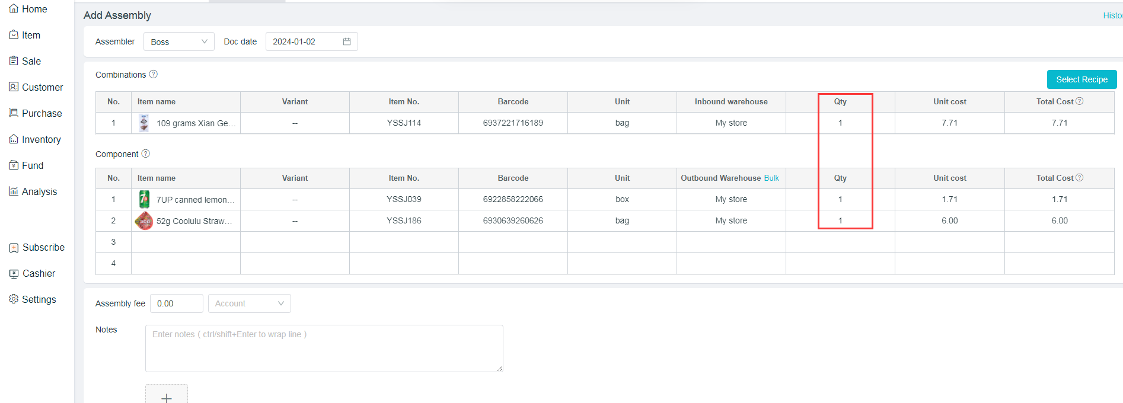Open the Doc date calendar icon
The width and height of the screenshot is (1123, 403).
(347, 41)
